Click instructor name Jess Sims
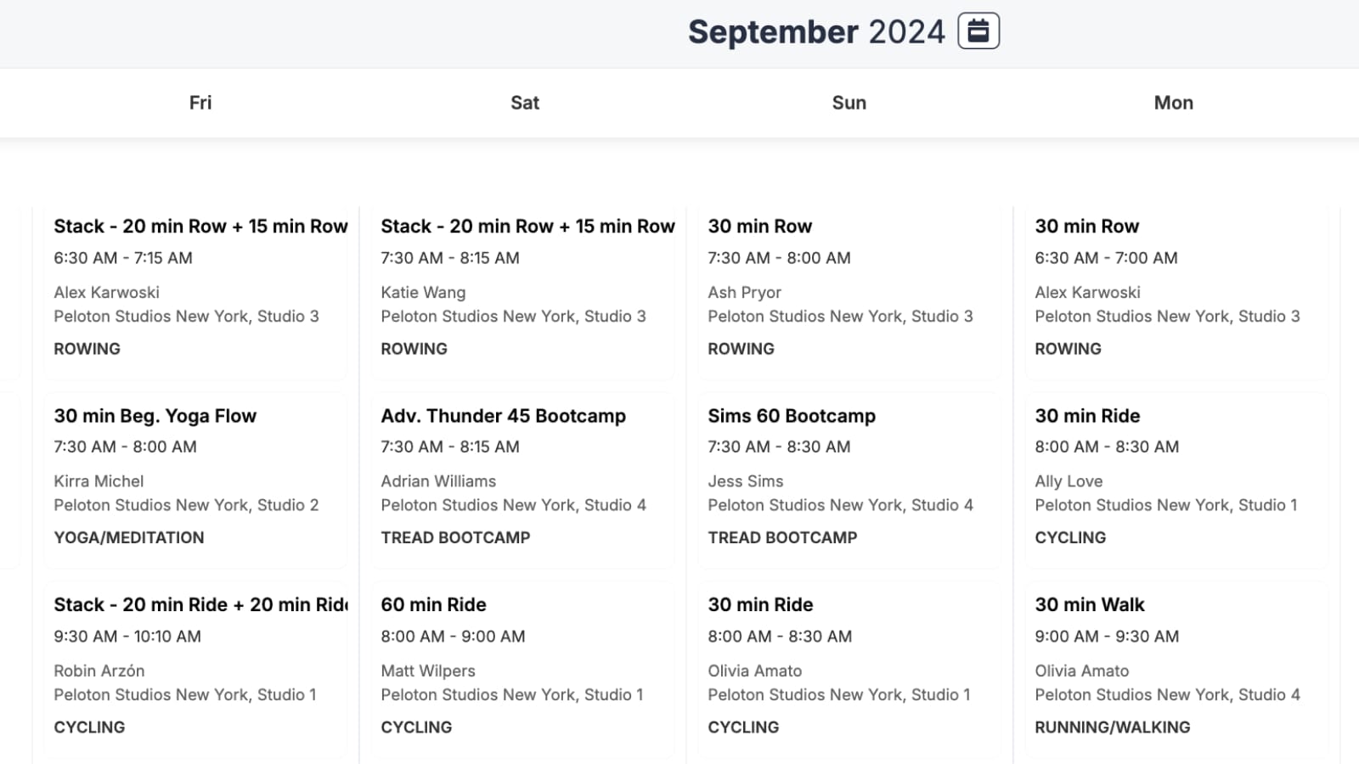This screenshot has height=764, width=1359. [745, 481]
